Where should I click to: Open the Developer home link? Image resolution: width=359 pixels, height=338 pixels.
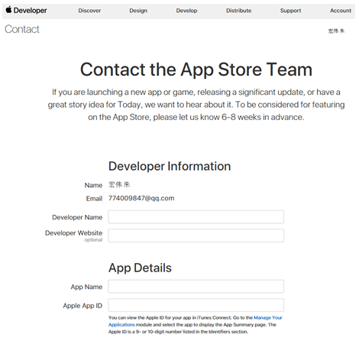(x=30, y=11)
